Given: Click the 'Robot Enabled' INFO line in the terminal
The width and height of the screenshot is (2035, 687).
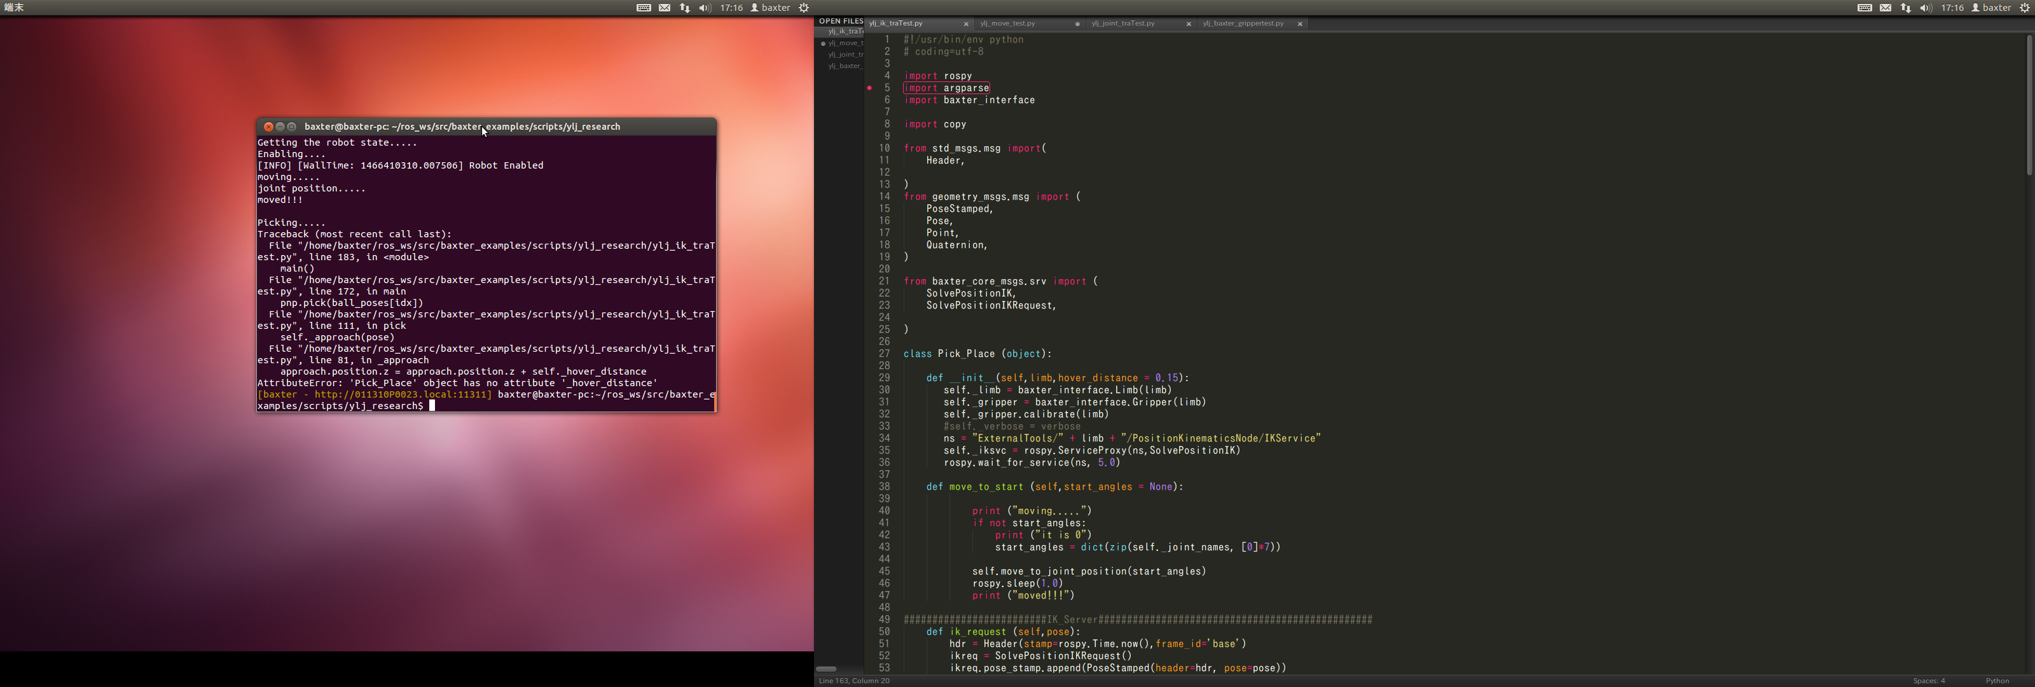Looking at the screenshot, I should coord(401,165).
